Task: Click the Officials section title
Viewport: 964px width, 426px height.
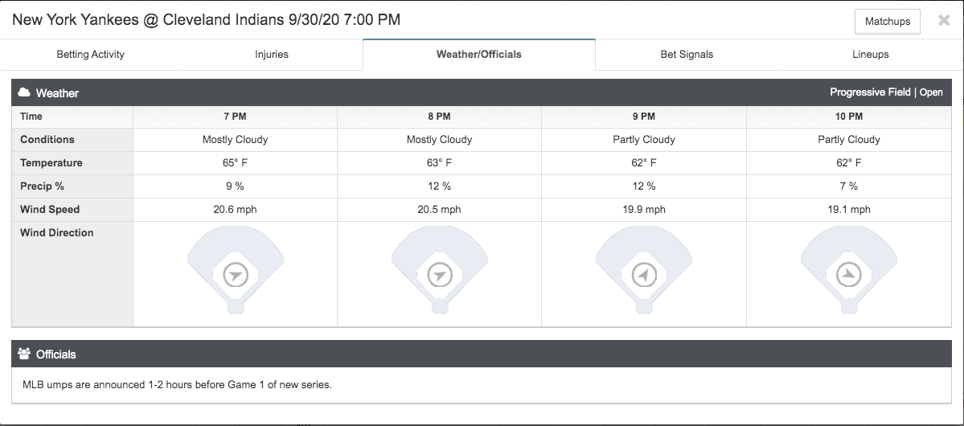Action: click(x=56, y=354)
